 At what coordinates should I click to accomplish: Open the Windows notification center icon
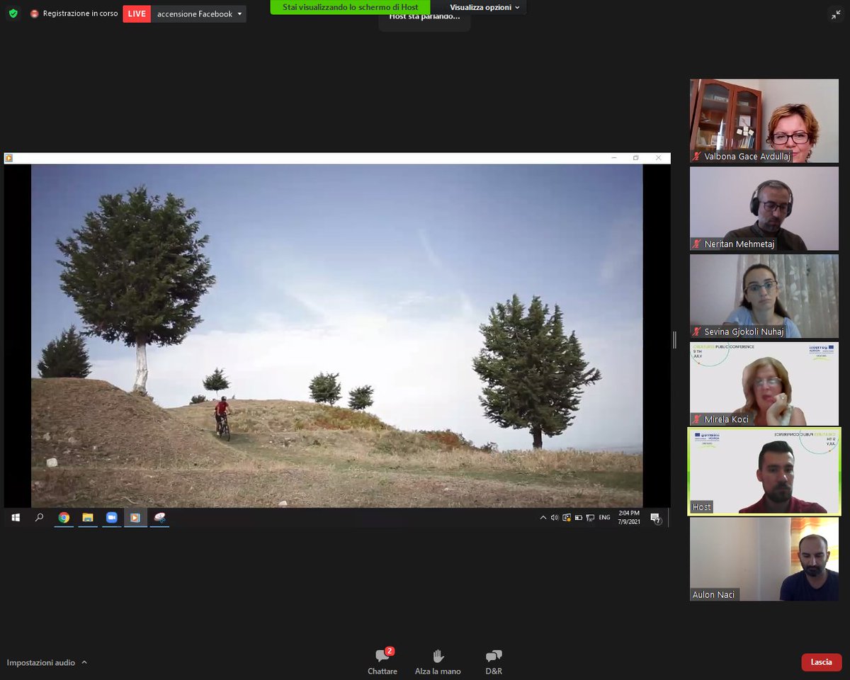coord(655,518)
